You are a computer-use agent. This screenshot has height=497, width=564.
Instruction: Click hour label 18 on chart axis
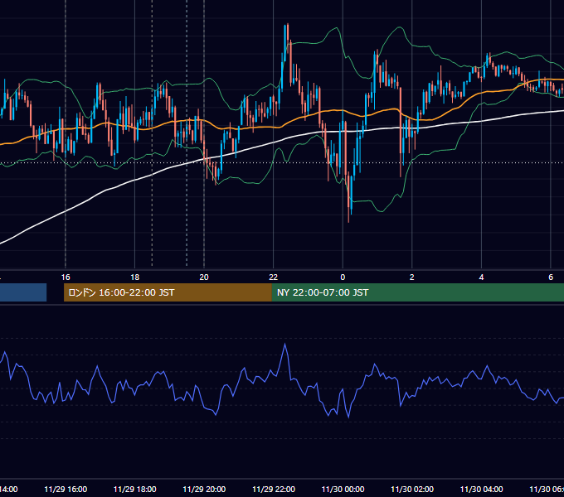coord(135,277)
